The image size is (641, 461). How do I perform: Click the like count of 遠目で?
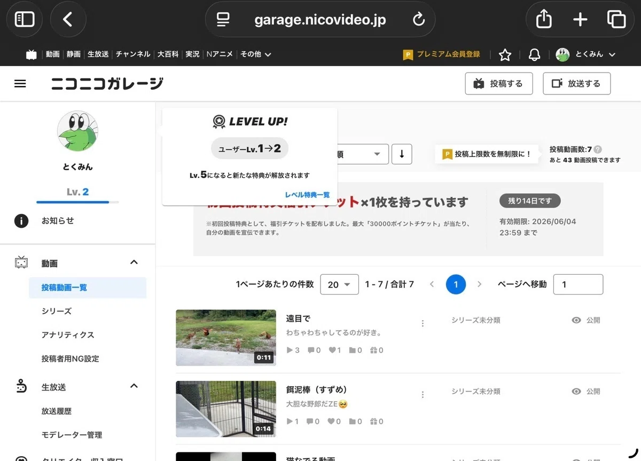pyautogui.click(x=335, y=351)
